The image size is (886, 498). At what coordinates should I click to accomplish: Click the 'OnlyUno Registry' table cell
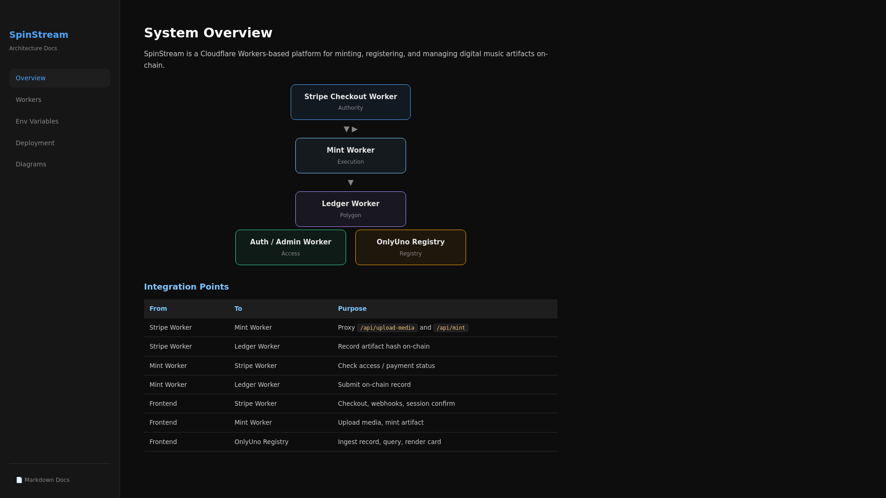(281, 442)
